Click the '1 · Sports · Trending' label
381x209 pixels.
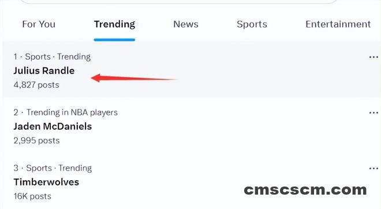(52, 57)
